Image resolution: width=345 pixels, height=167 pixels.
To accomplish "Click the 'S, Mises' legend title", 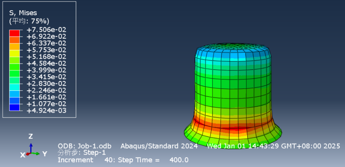I will coord(23,13).
